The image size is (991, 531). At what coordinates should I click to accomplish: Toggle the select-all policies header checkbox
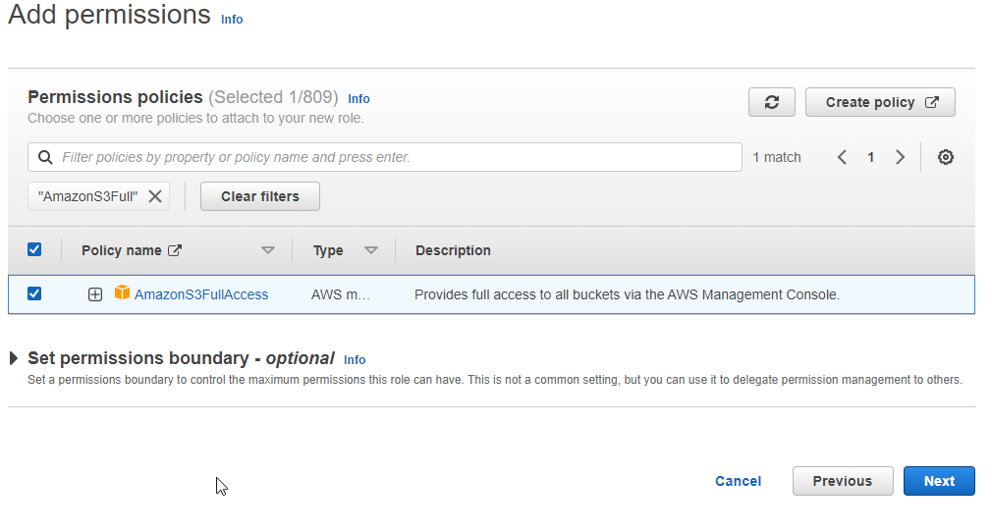(x=34, y=249)
